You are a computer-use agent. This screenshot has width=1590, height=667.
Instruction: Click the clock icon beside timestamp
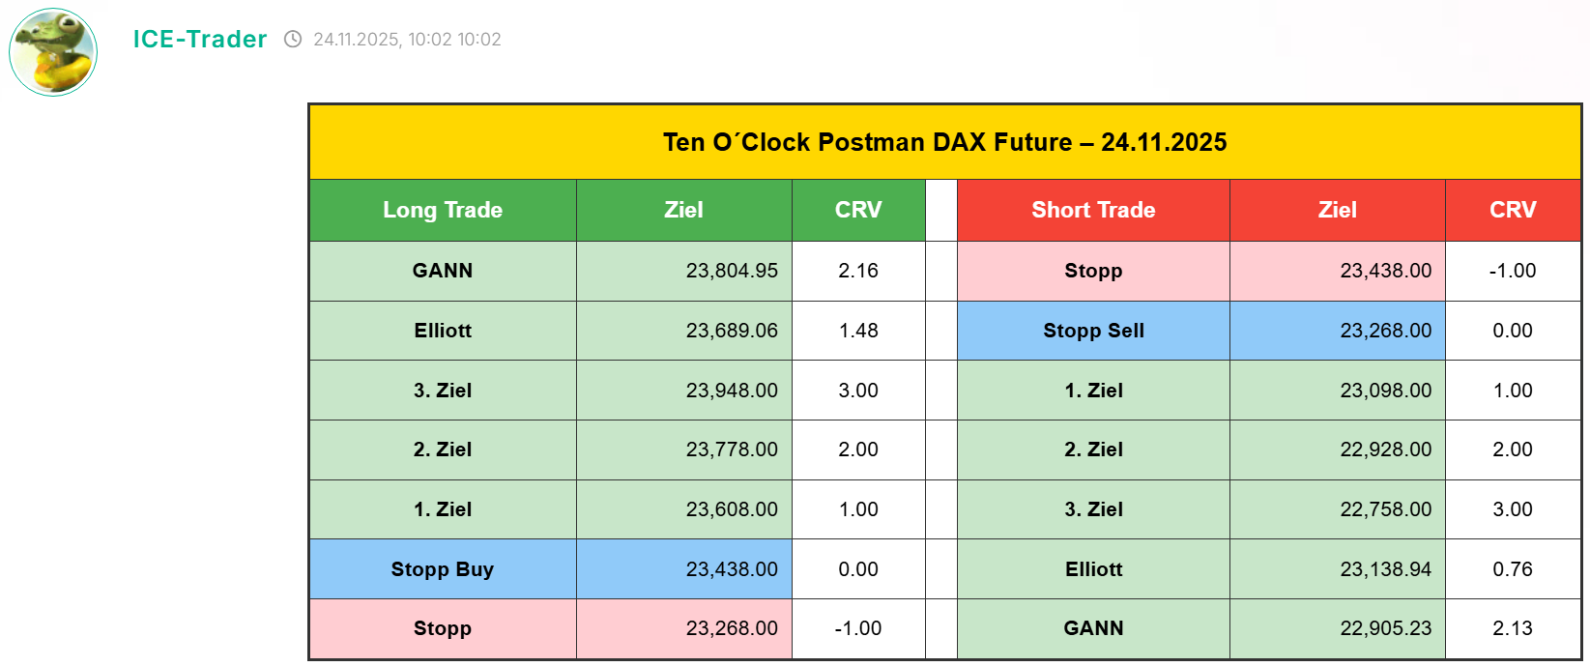coord(293,40)
